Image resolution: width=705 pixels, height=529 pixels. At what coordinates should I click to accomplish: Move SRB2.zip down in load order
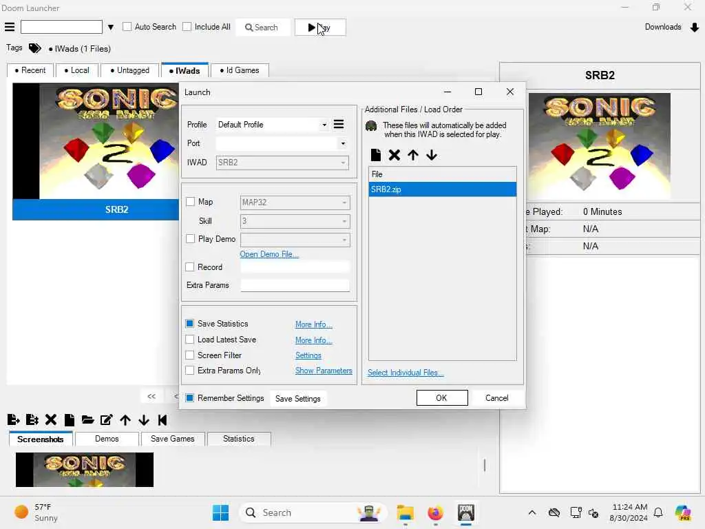pos(432,155)
